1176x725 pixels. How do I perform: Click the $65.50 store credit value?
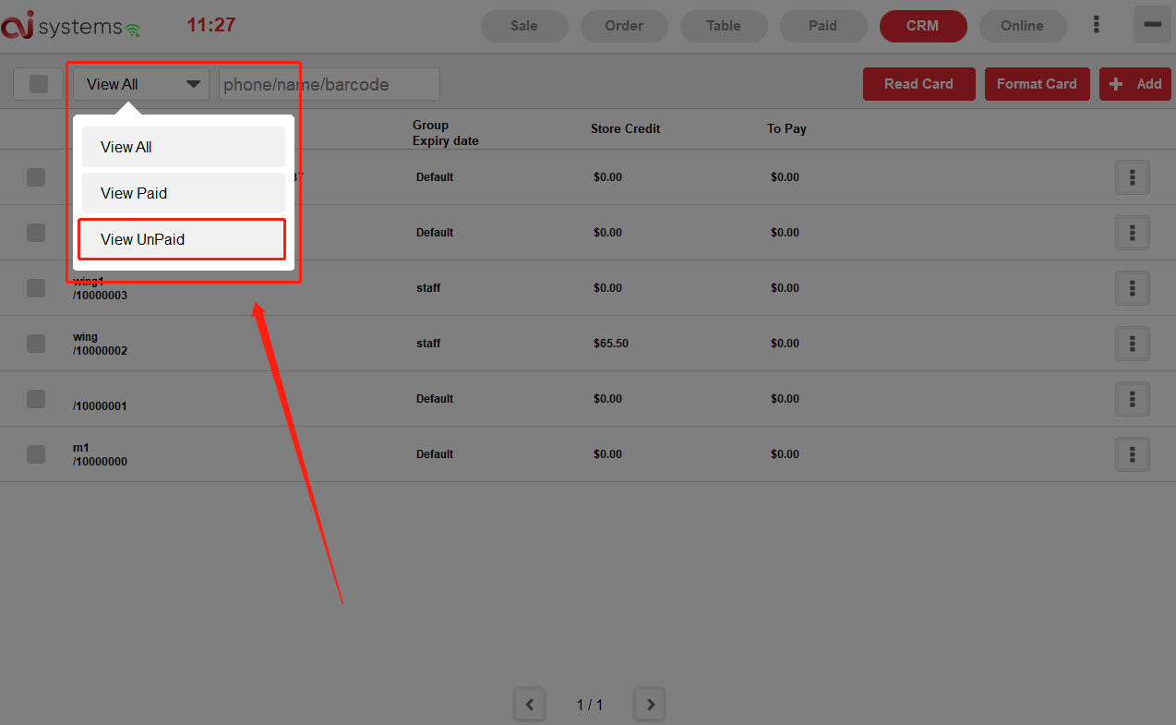(x=611, y=344)
